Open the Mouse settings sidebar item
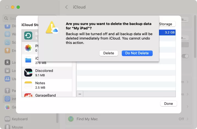Image resolution: width=197 pixels, height=129 pixels. (16, 127)
